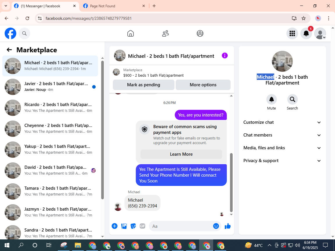Go to the Home feed icon
The image size is (335, 251).
pyautogui.click(x=131, y=33)
